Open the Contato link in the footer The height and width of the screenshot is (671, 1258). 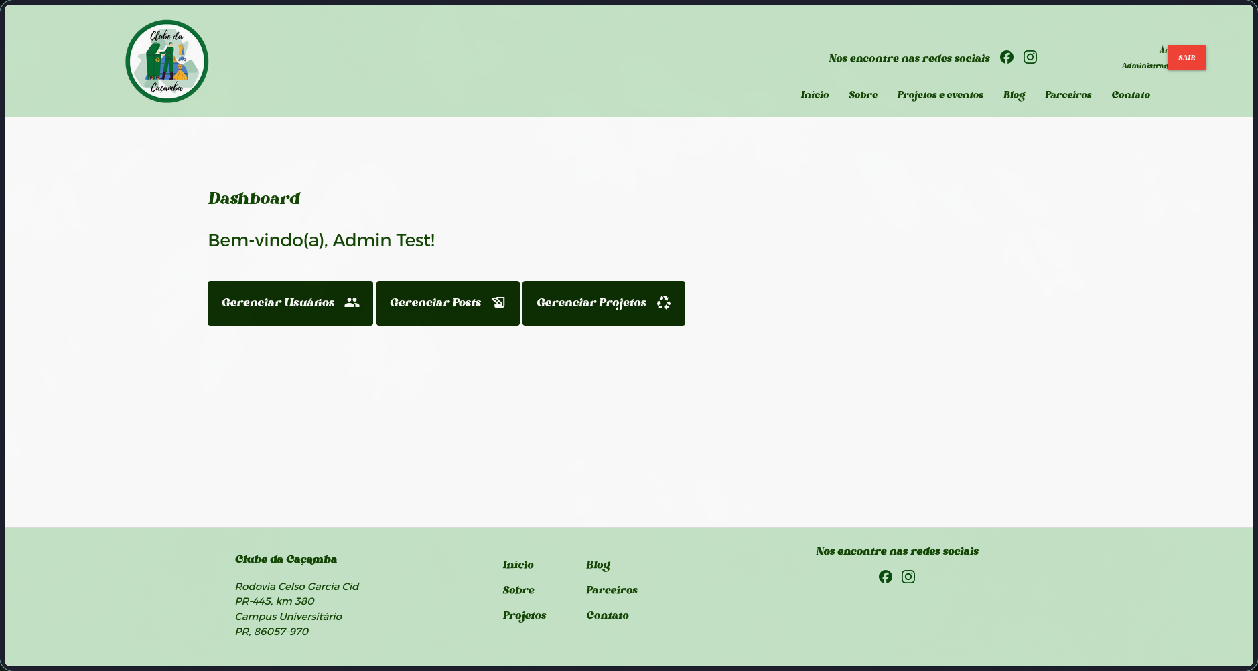(607, 615)
